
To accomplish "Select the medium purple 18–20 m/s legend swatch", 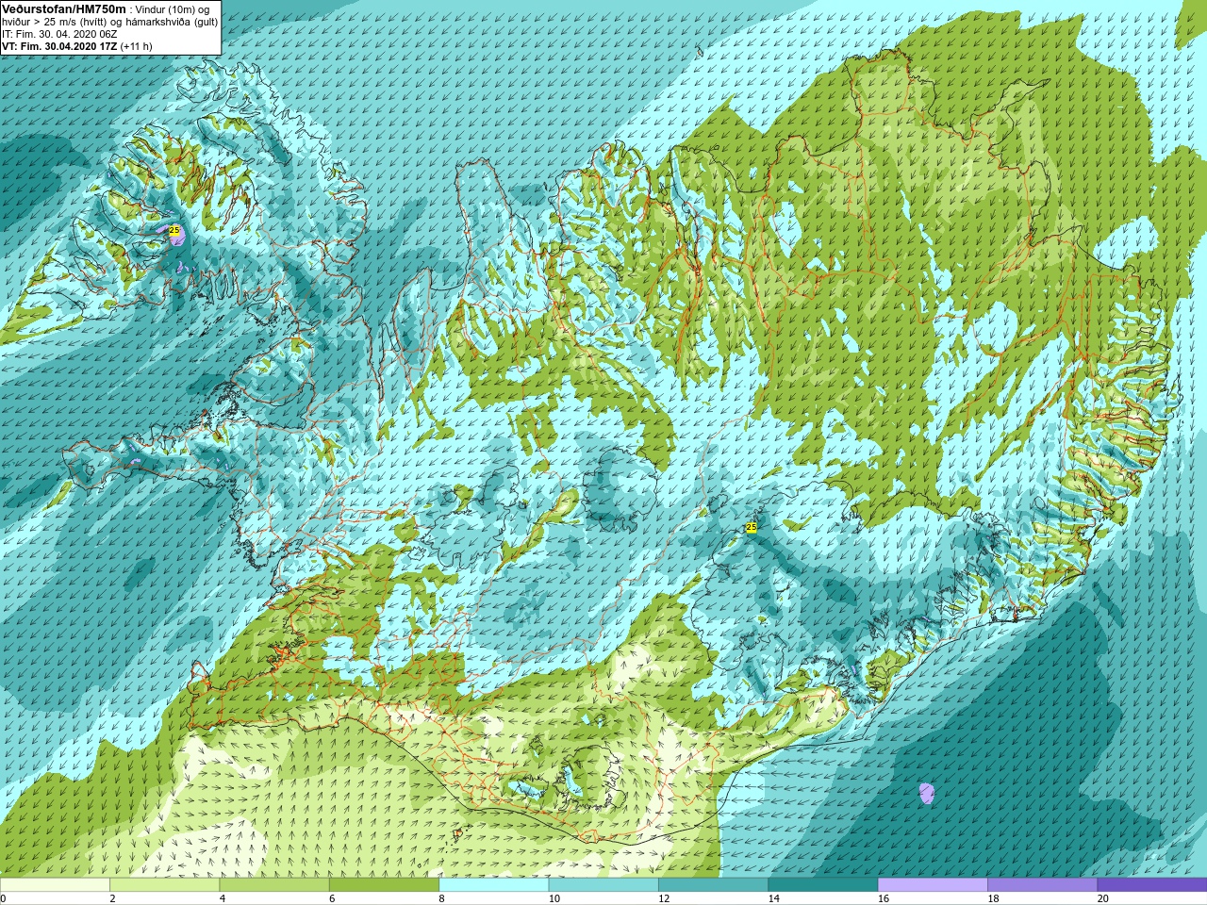I will click(x=1042, y=884).
